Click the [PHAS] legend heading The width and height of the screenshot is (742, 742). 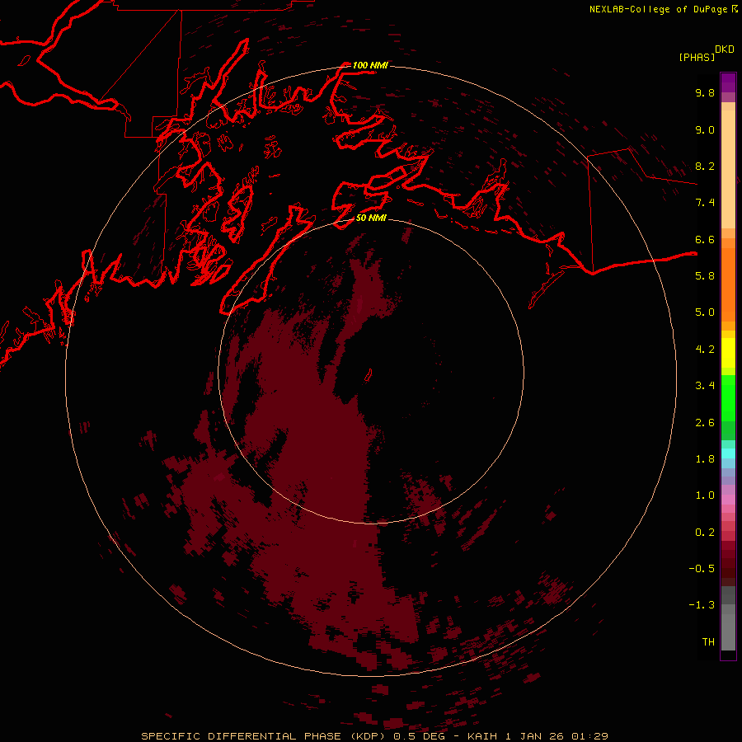tap(697, 57)
